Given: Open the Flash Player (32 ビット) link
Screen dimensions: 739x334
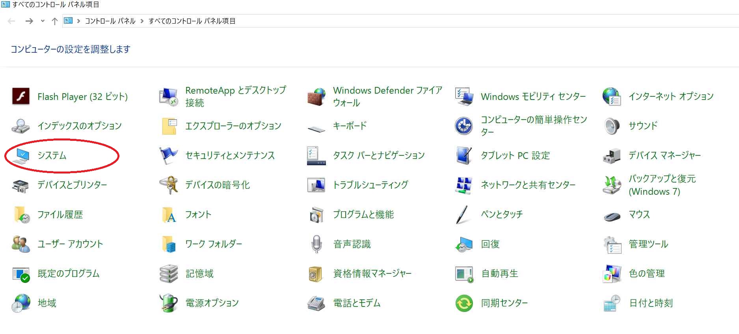Looking at the screenshot, I should point(82,97).
